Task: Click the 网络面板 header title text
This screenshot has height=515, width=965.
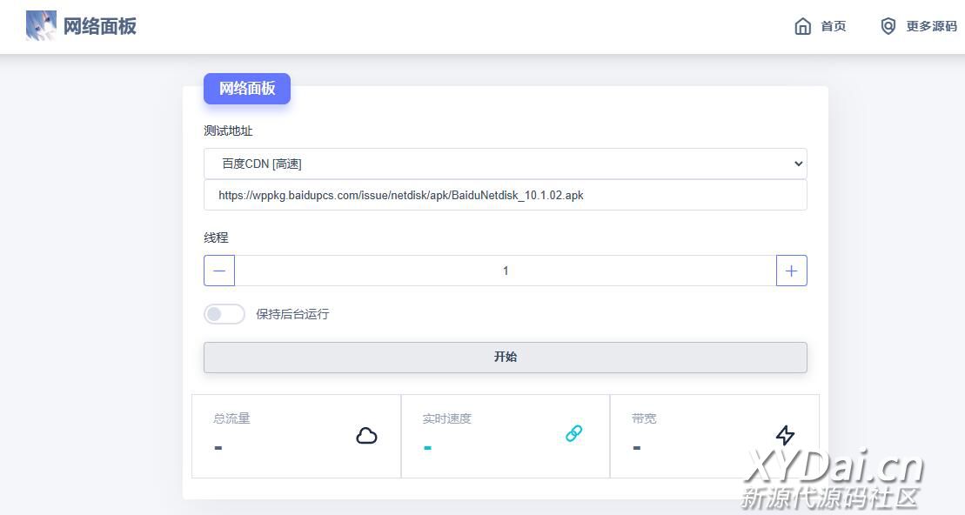Action: click(100, 26)
